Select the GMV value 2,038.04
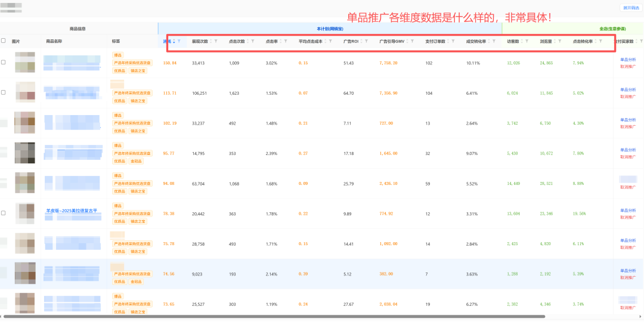644x325 pixels. (x=388, y=305)
